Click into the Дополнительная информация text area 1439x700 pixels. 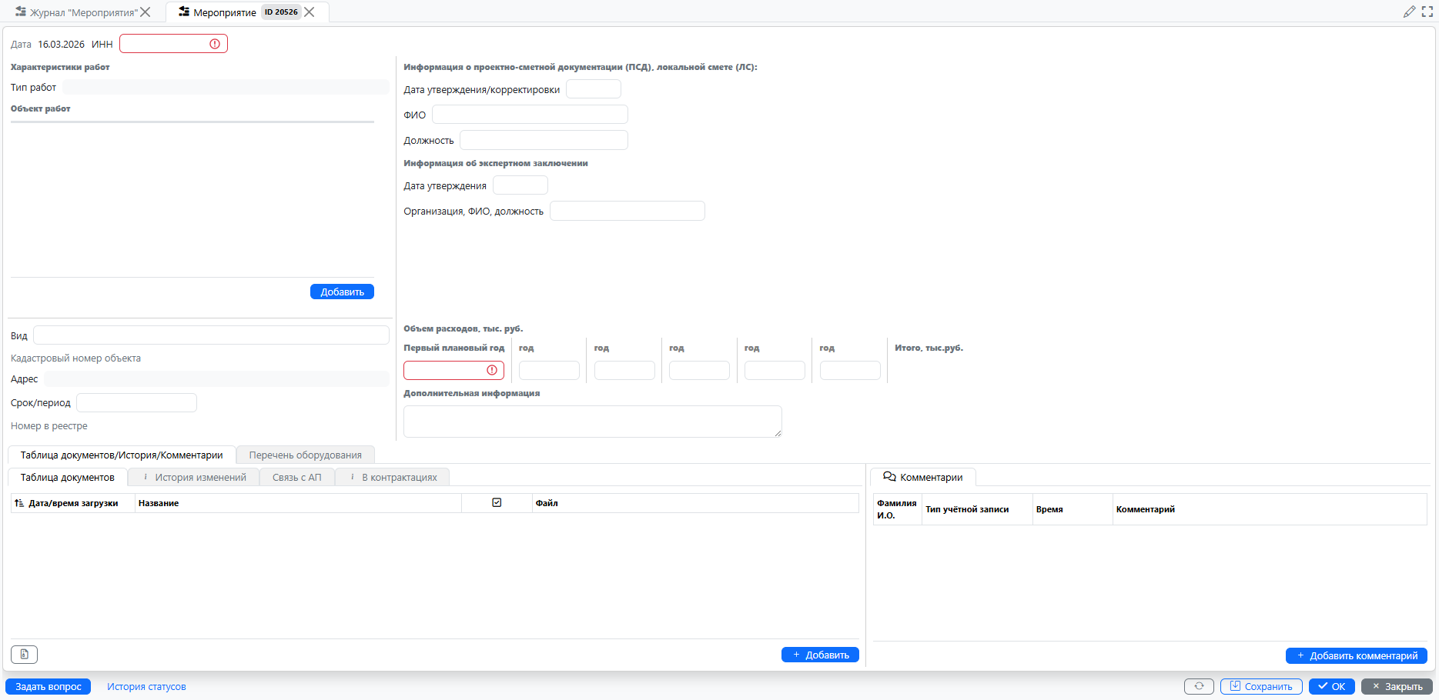pyautogui.click(x=592, y=422)
